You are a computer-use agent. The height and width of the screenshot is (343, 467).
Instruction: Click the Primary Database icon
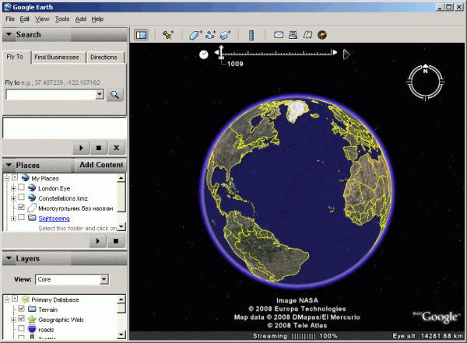pos(26,299)
